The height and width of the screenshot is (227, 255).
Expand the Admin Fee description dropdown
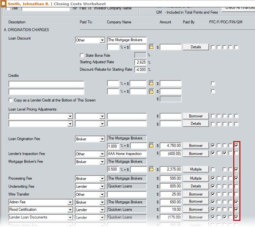tap(70, 202)
